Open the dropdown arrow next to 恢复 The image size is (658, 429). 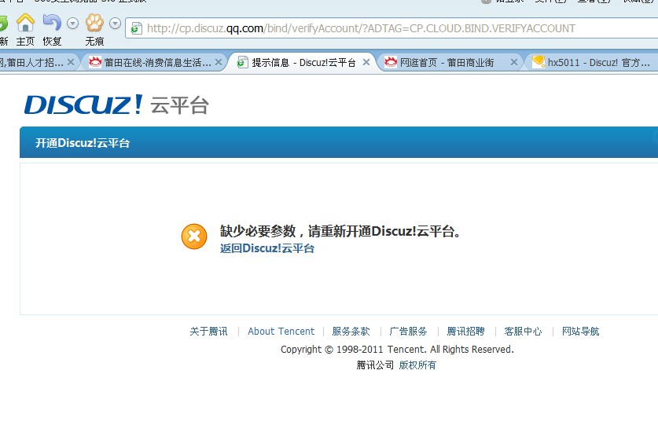click(72, 24)
